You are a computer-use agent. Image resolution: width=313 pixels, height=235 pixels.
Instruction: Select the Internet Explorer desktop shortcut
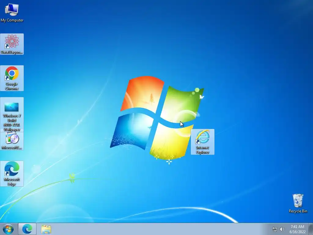[203, 142]
